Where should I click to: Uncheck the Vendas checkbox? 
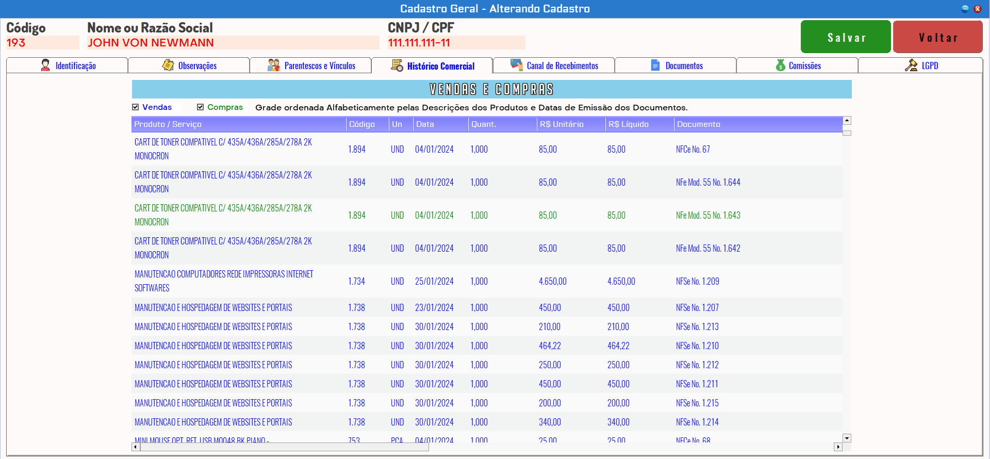coord(136,107)
